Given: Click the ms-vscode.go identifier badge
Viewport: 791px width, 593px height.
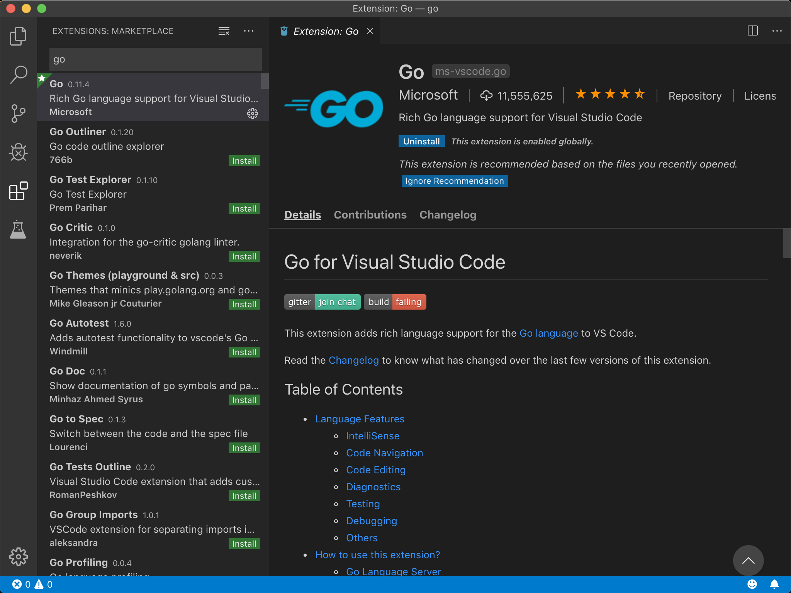Looking at the screenshot, I should click(470, 71).
